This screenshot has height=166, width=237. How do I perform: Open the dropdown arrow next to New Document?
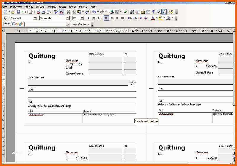coord(9,12)
